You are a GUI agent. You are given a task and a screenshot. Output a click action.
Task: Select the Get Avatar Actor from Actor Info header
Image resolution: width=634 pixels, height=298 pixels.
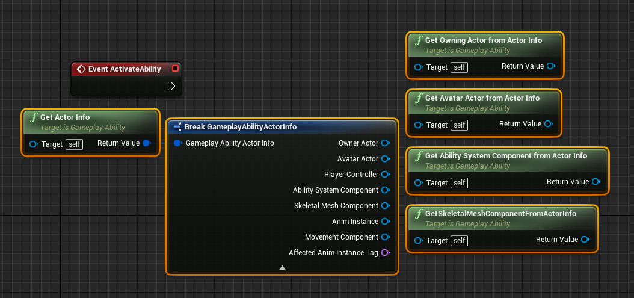[484, 103]
